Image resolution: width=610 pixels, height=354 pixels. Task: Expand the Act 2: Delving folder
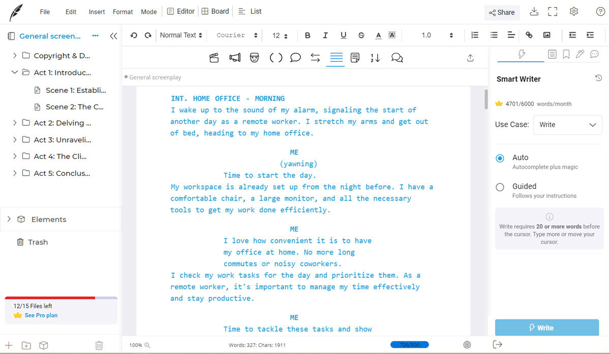[x=15, y=123]
